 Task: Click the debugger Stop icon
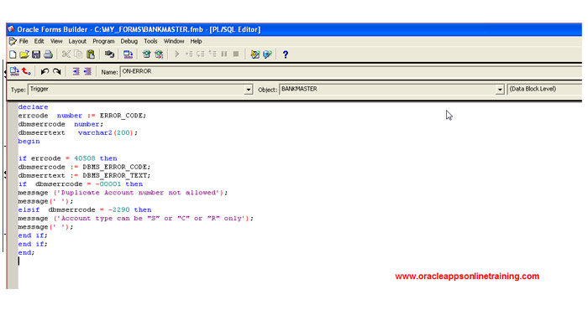pyautogui.click(x=236, y=54)
